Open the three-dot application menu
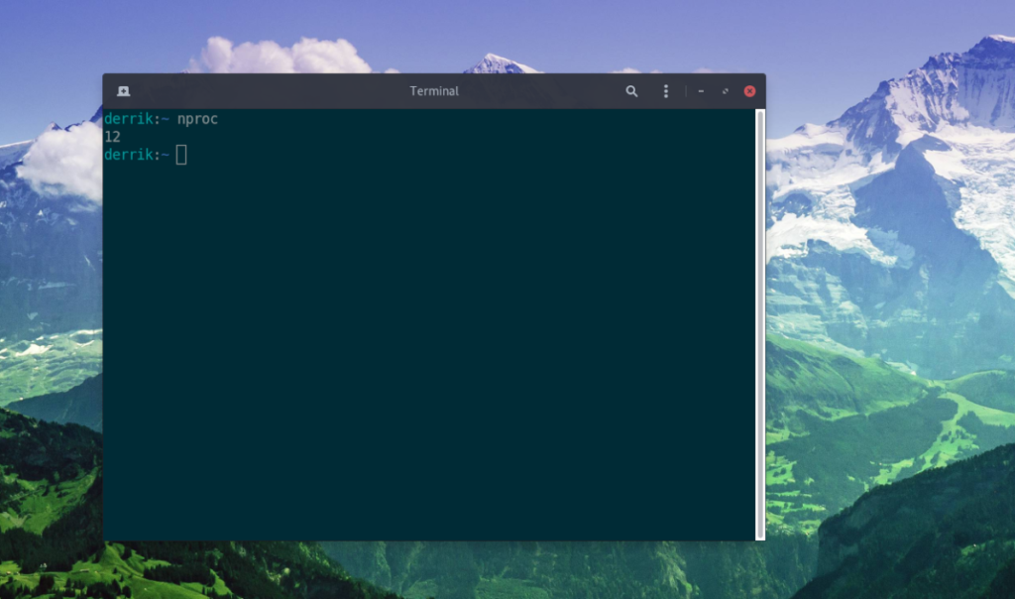This screenshot has height=599, width=1015. coord(665,90)
